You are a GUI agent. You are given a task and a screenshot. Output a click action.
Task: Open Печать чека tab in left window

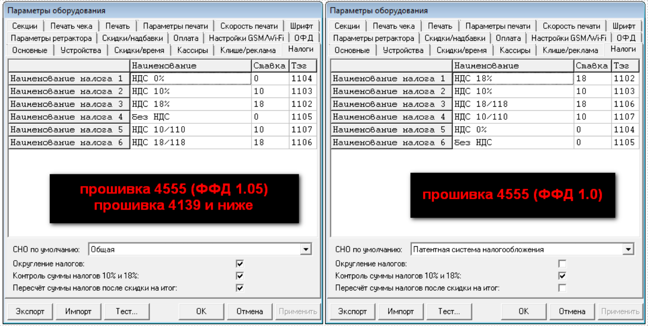pyautogui.click(x=71, y=26)
